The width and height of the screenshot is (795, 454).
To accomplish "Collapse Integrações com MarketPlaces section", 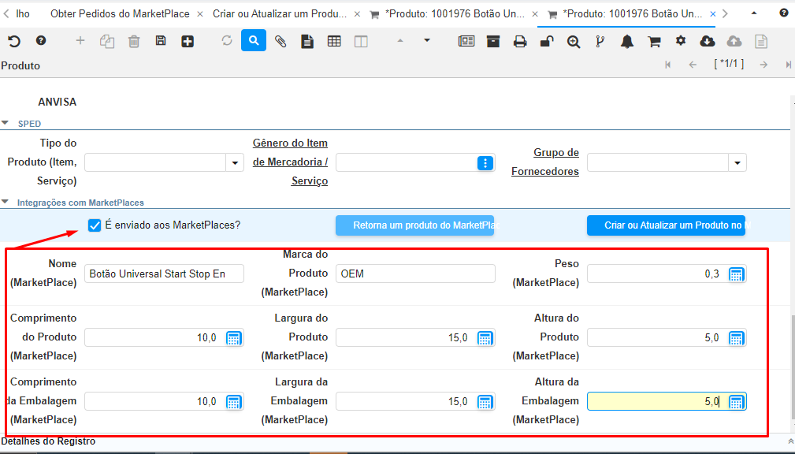I will 6,203.
